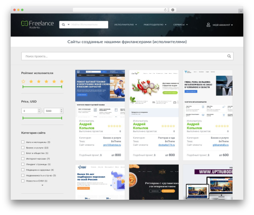Check the 'Лендинг страницы' category checkbox
Screen dimensions: 254x215
pos(23,164)
